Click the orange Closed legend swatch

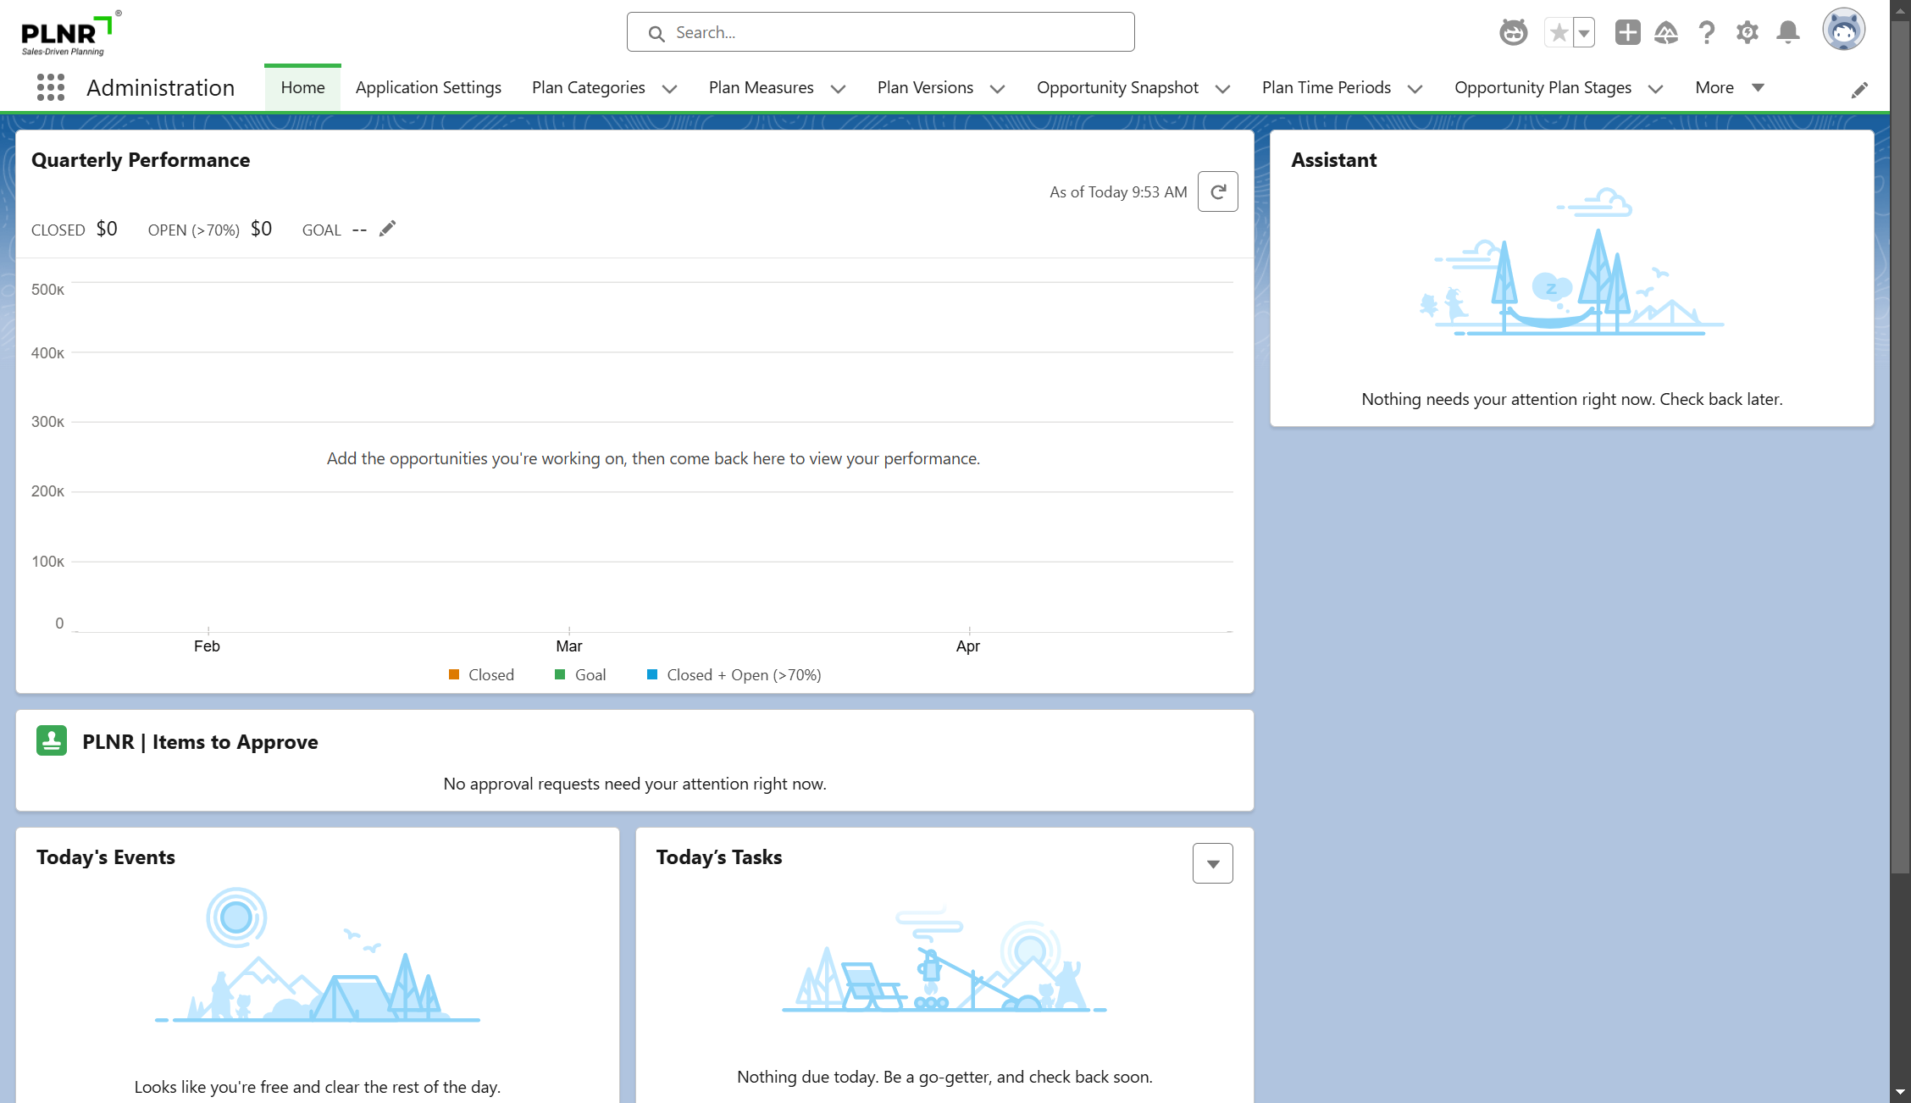[454, 674]
